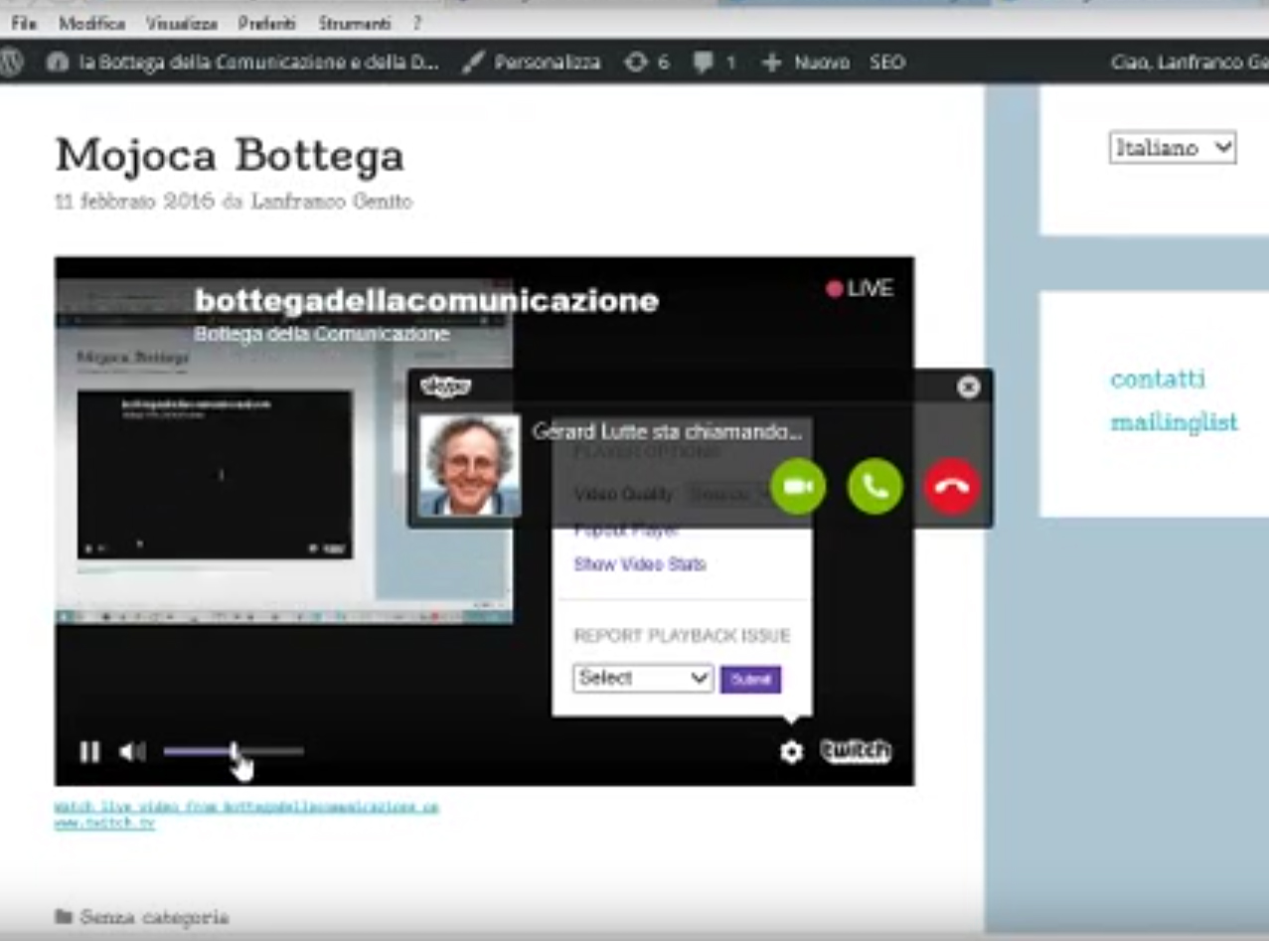
Task: Click Popout Player option
Action: pos(626,530)
